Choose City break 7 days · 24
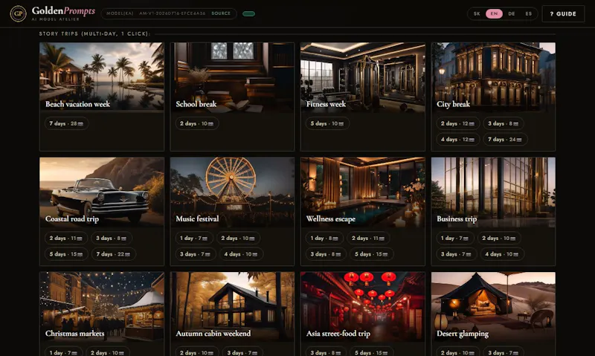Viewport: 595px width, 356px height. pyautogui.click(x=505, y=140)
